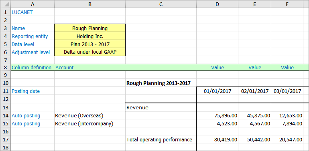This screenshot has height=151, width=309.
Task: Click the Column definition cell
Action: (33, 67)
